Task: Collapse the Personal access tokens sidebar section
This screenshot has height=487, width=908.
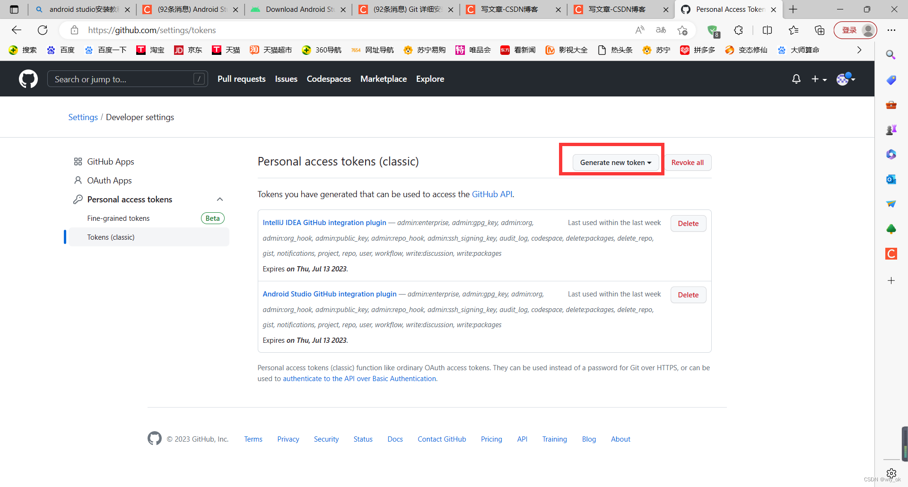Action: point(219,199)
